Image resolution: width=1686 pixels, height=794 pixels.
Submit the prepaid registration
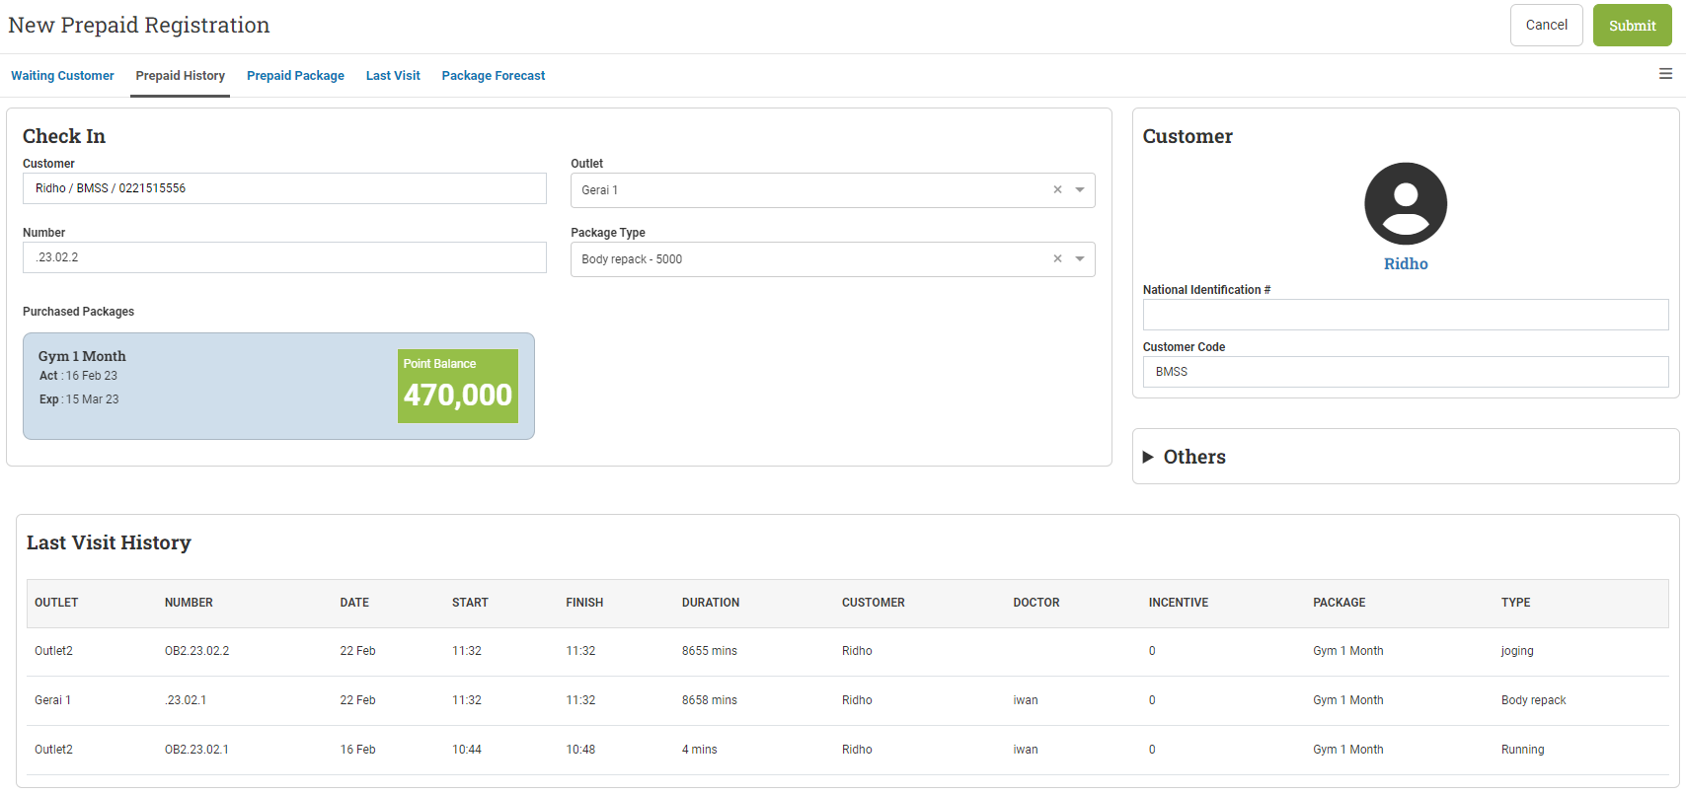click(x=1632, y=26)
